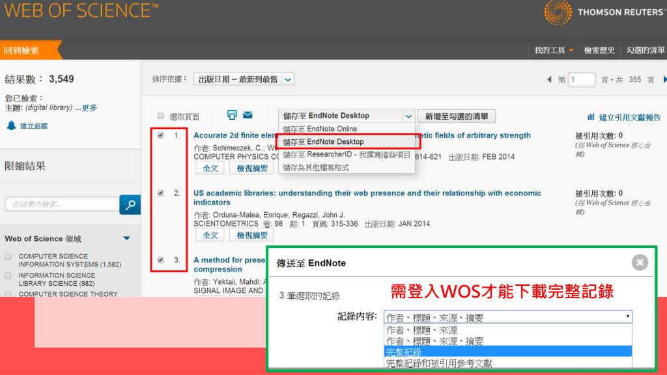Click the Web of Science logo title

point(81,10)
